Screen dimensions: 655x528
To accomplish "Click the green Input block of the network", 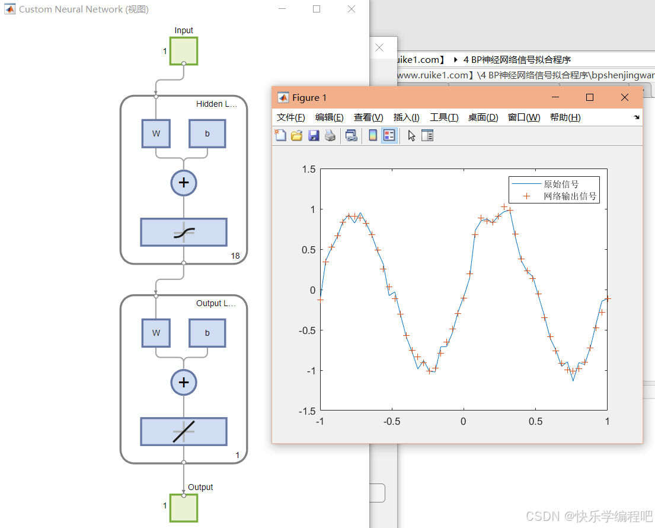I will click(x=183, y=51).
